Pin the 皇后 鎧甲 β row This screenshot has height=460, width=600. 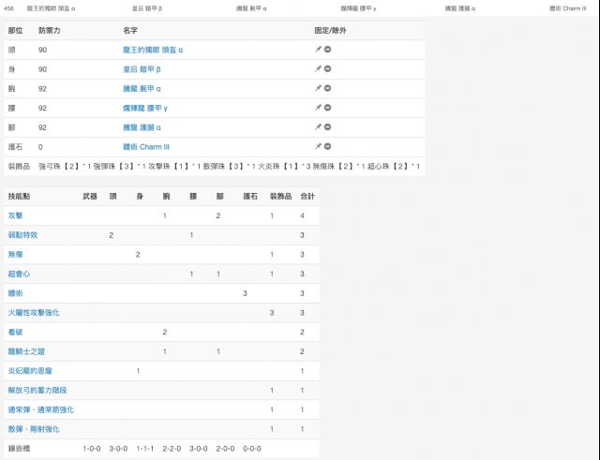(x=318, y=68)
